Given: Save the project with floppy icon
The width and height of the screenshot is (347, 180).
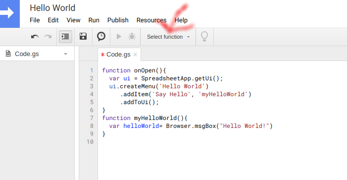Looking at the screenshot, I should coord(83,36).
